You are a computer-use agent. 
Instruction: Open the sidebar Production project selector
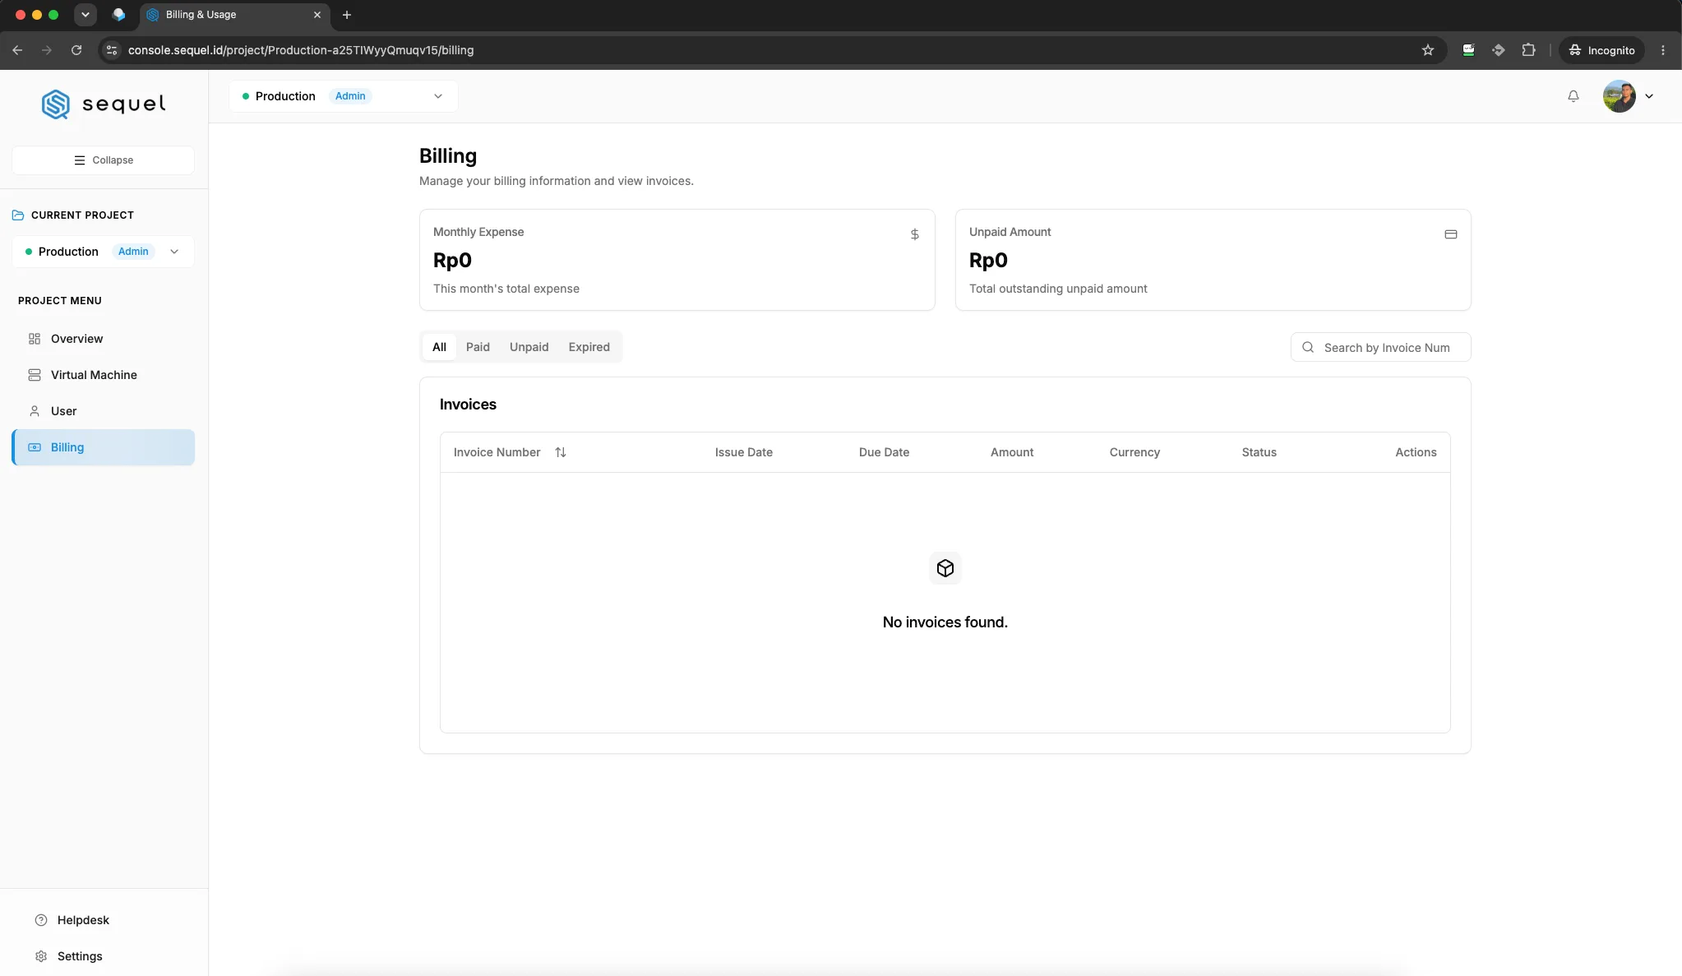pos(103,252)
